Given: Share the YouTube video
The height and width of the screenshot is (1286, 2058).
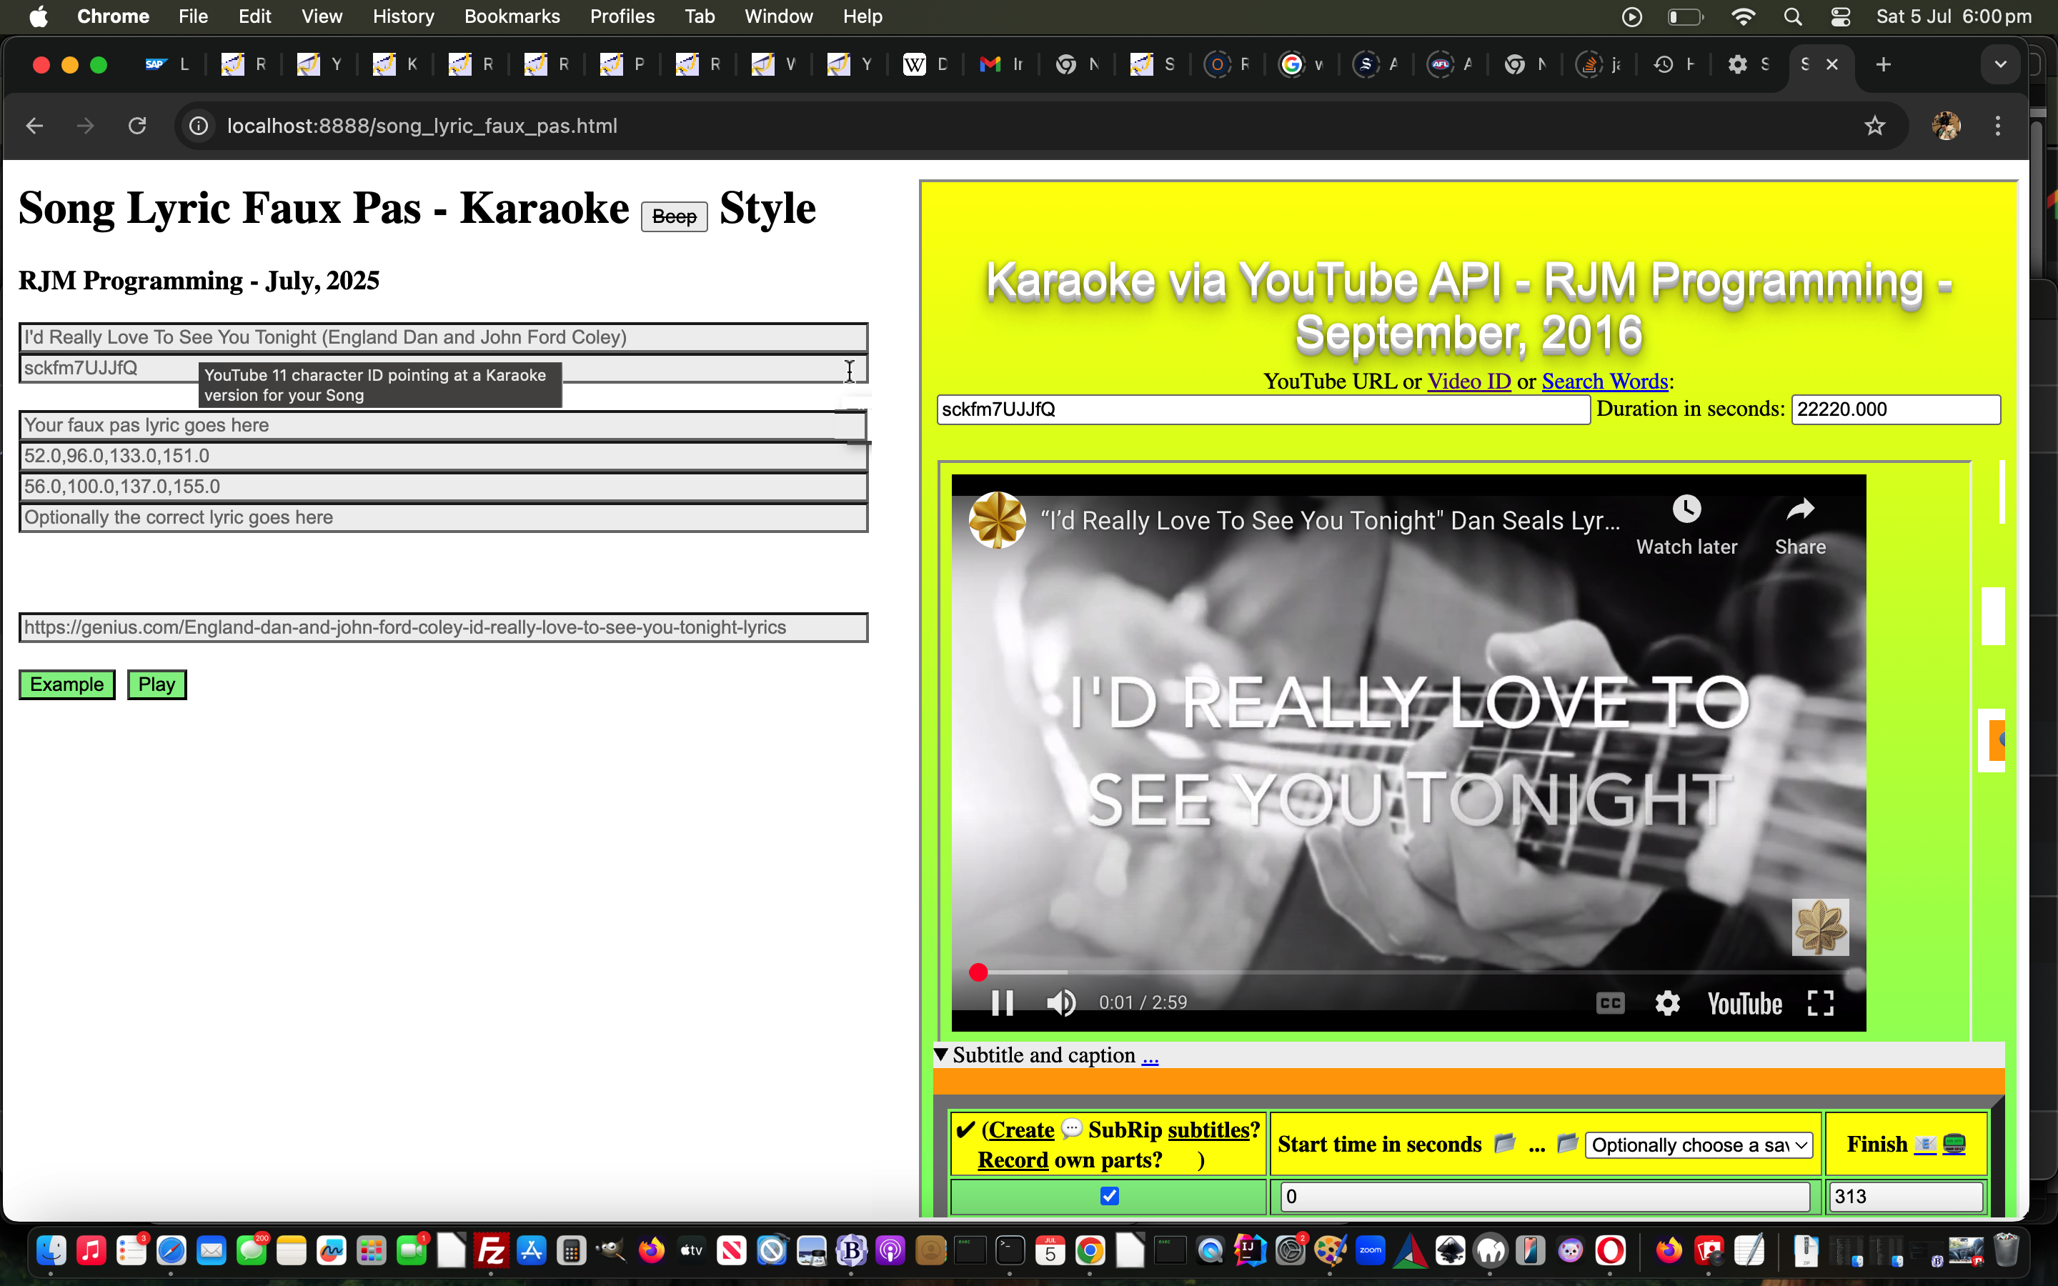Looking at the screenshot, I should [x=1799, y=527].
